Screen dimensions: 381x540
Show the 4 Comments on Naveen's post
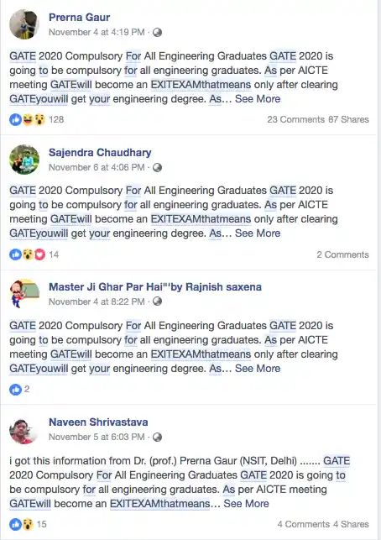303,524
